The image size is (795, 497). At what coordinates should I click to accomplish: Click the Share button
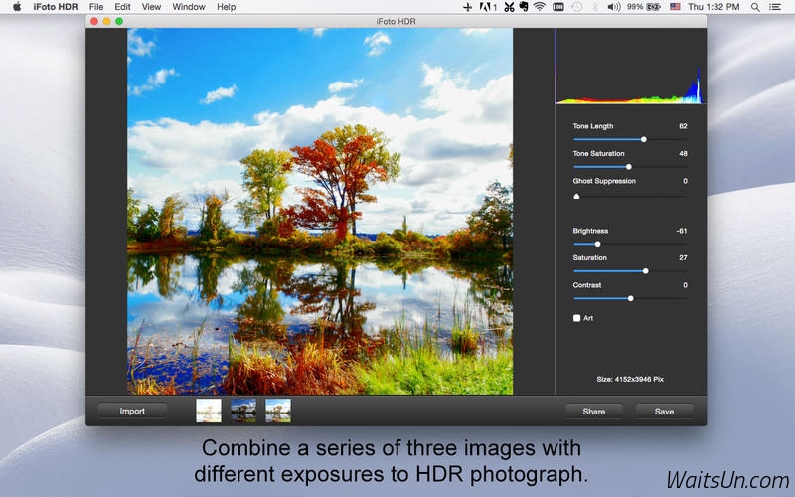pyautogui.click(x=593, y=412)
